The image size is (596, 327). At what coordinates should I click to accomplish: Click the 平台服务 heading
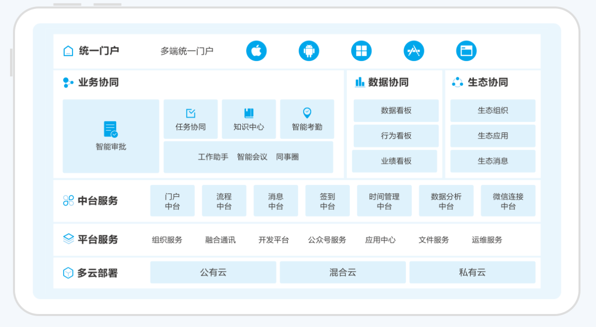(98, 239)
